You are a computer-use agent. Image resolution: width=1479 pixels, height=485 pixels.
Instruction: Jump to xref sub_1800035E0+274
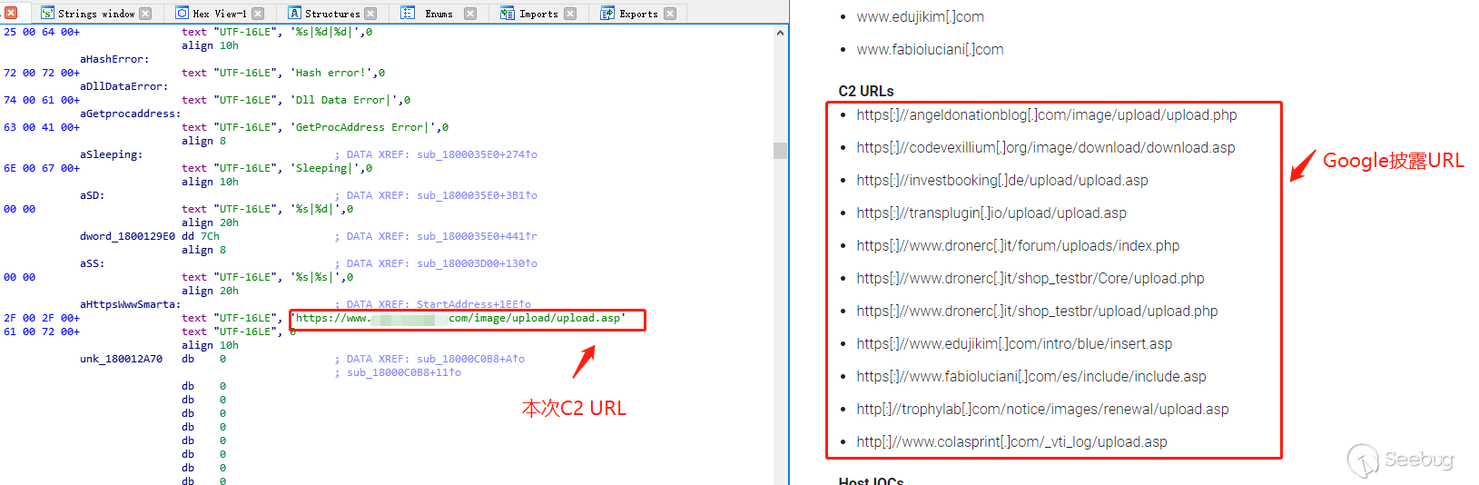click(477, 154)
